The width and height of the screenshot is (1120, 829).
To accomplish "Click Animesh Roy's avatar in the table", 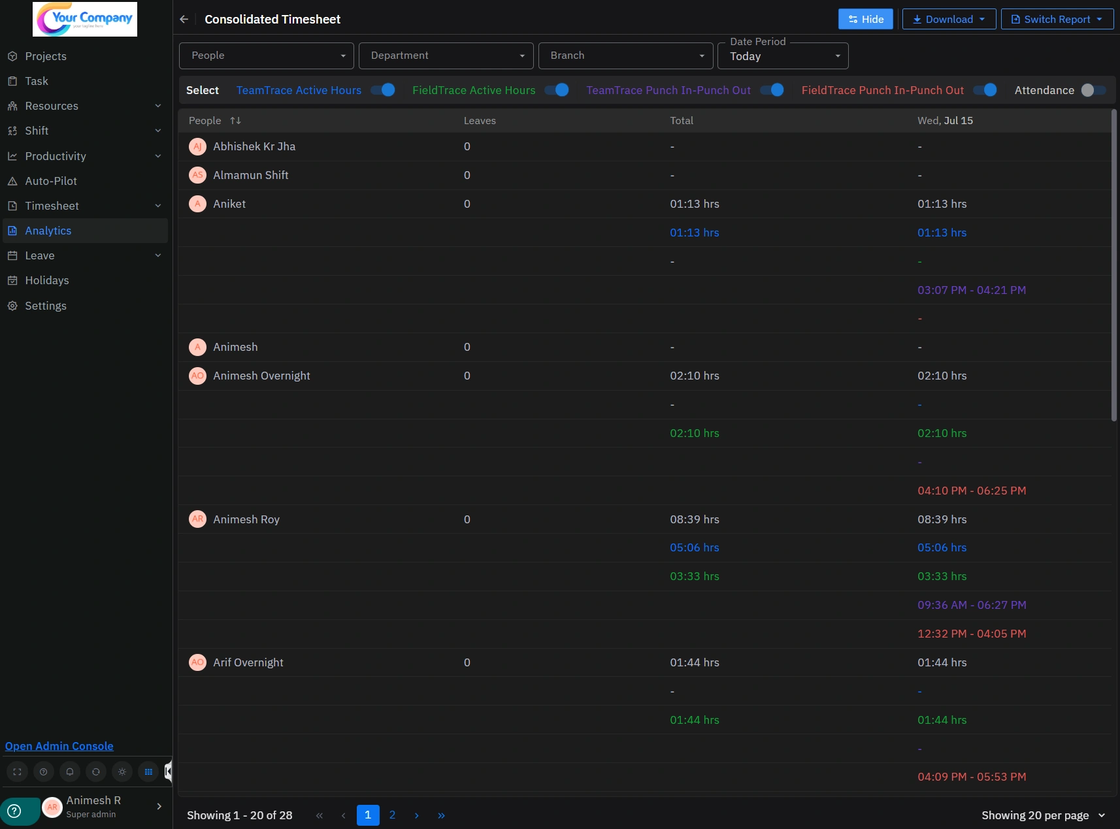I will click(197, 519).
